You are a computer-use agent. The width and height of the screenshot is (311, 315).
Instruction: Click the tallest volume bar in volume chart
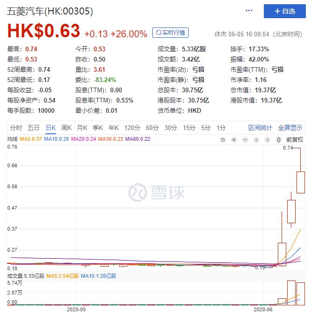[291, 293]
